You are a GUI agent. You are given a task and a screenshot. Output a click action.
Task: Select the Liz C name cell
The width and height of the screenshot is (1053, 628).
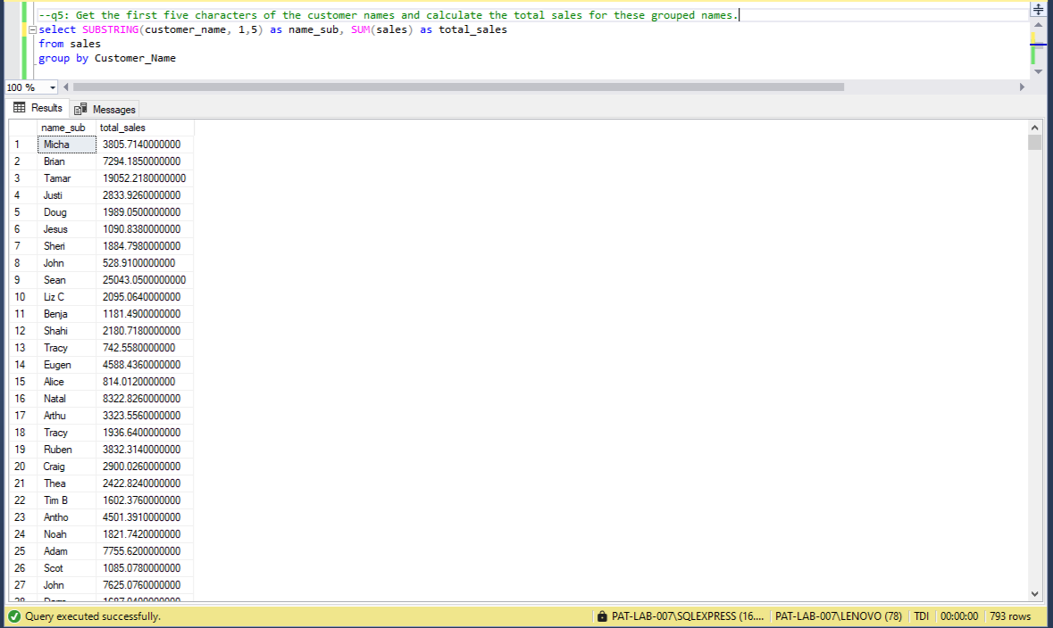[66, 297]
